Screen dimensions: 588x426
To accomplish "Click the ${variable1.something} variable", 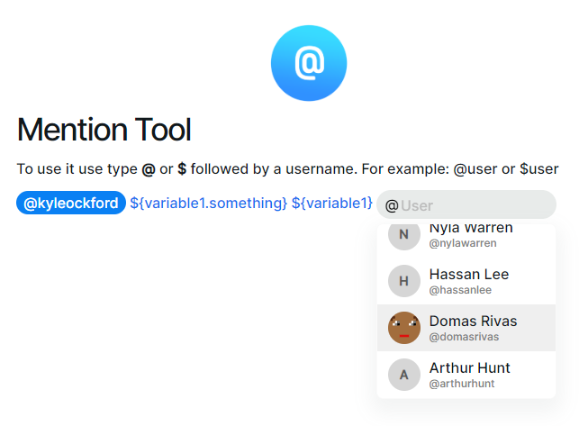I will click(x=209, y=203).
